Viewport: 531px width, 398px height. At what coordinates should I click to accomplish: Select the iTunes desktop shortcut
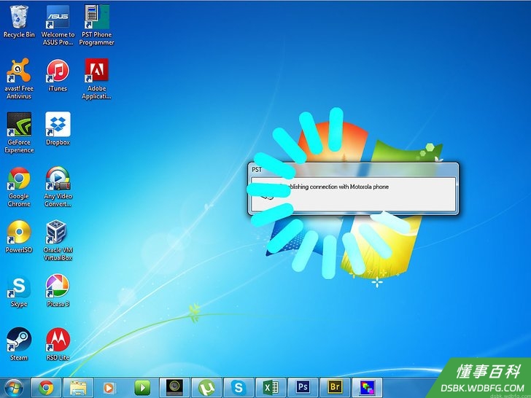tap(58, 75)
